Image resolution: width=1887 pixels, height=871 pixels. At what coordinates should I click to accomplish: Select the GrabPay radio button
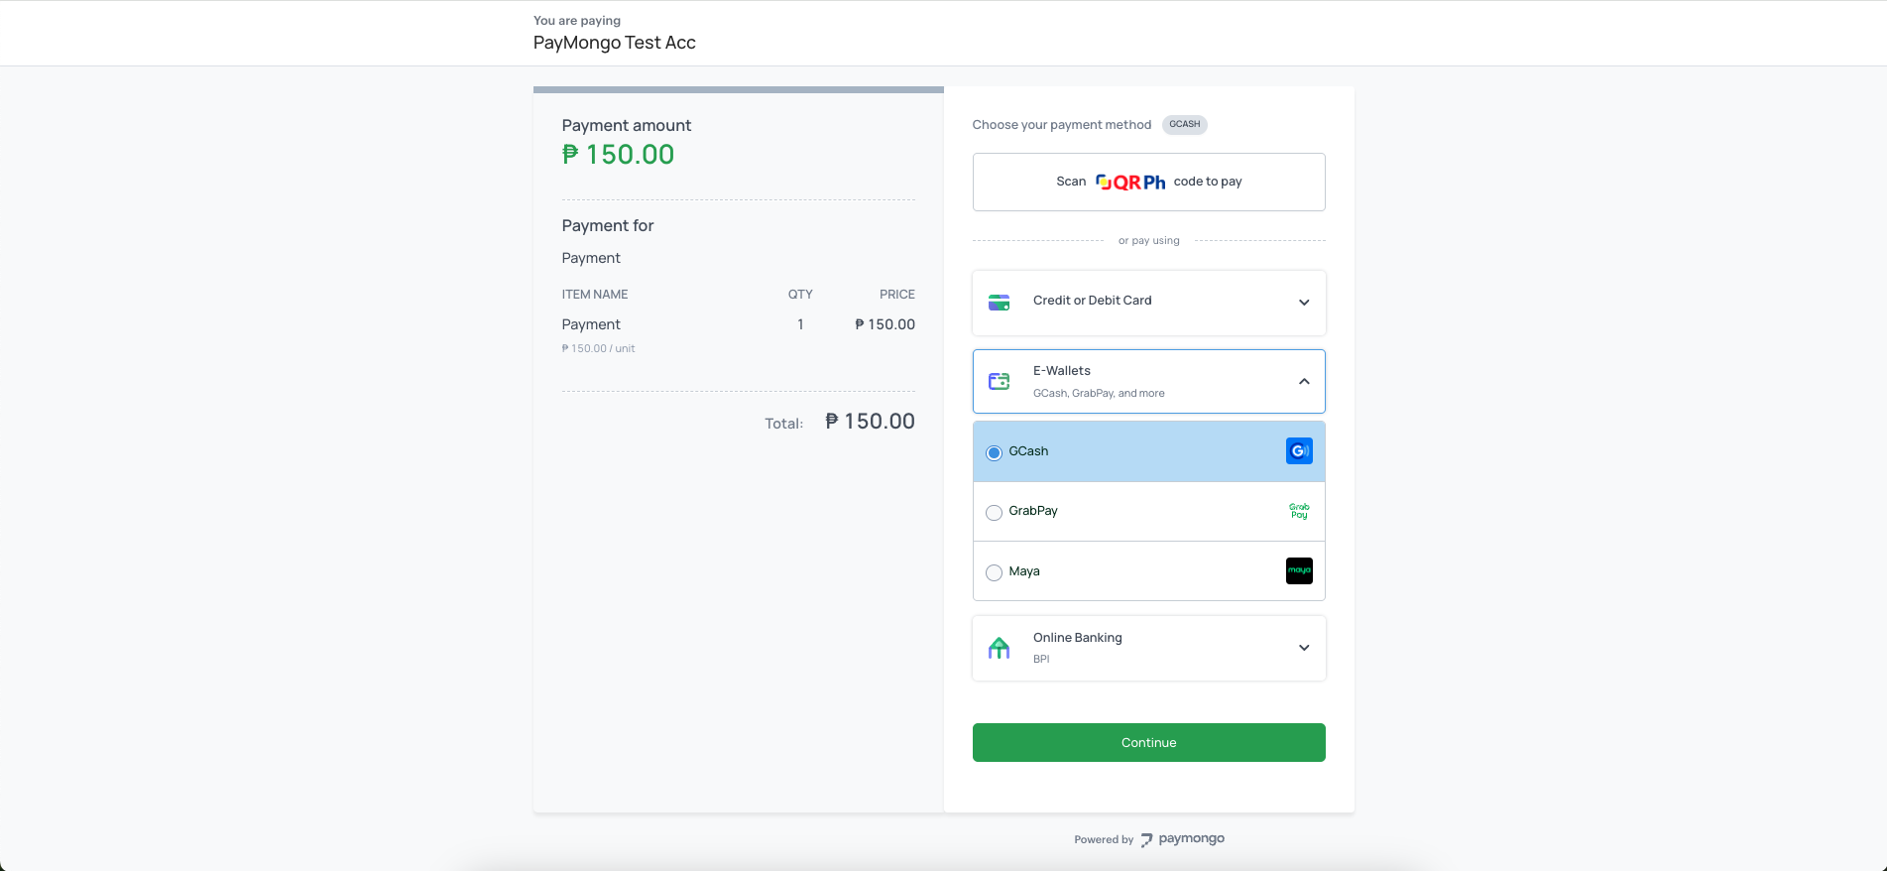(x=994, y=512)
